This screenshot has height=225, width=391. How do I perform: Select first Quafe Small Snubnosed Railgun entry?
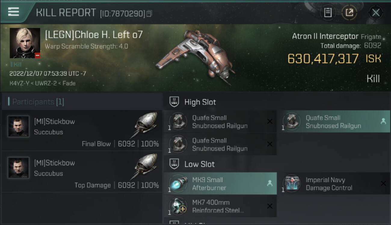pyautogui.click(x=220, y=121)
